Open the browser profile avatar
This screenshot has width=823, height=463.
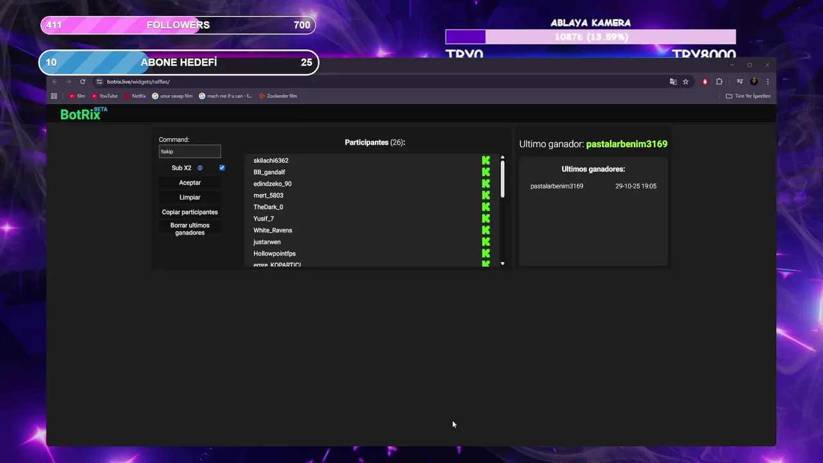click(754, 82)
